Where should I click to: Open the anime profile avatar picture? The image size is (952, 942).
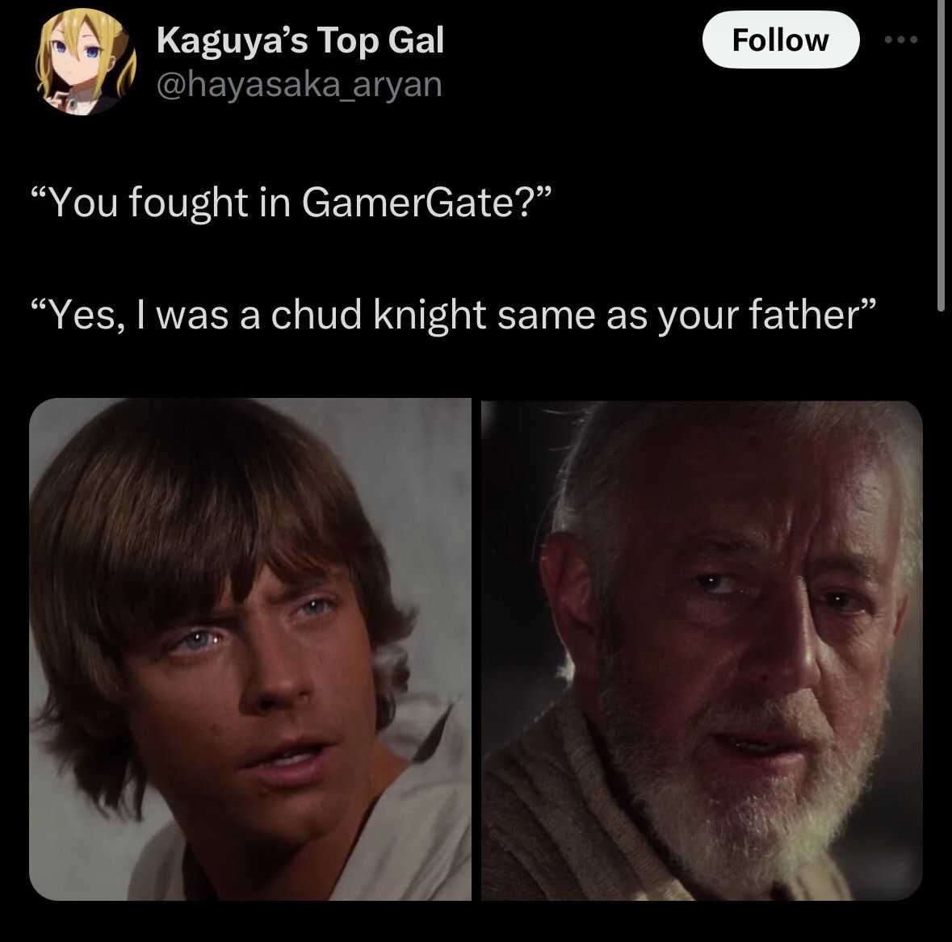click(x=86, y=62)
